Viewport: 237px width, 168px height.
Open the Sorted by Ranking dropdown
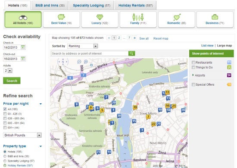tap(83, 46)
